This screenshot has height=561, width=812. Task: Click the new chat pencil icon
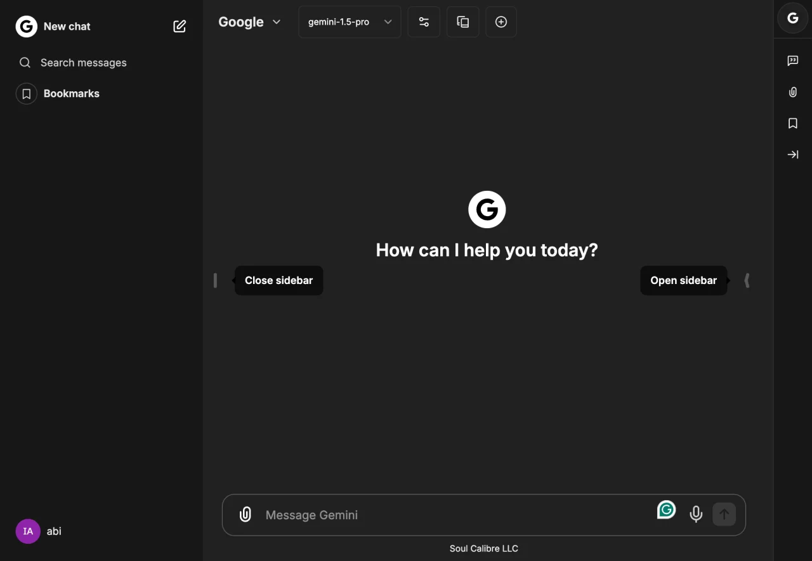coord(180,26)
